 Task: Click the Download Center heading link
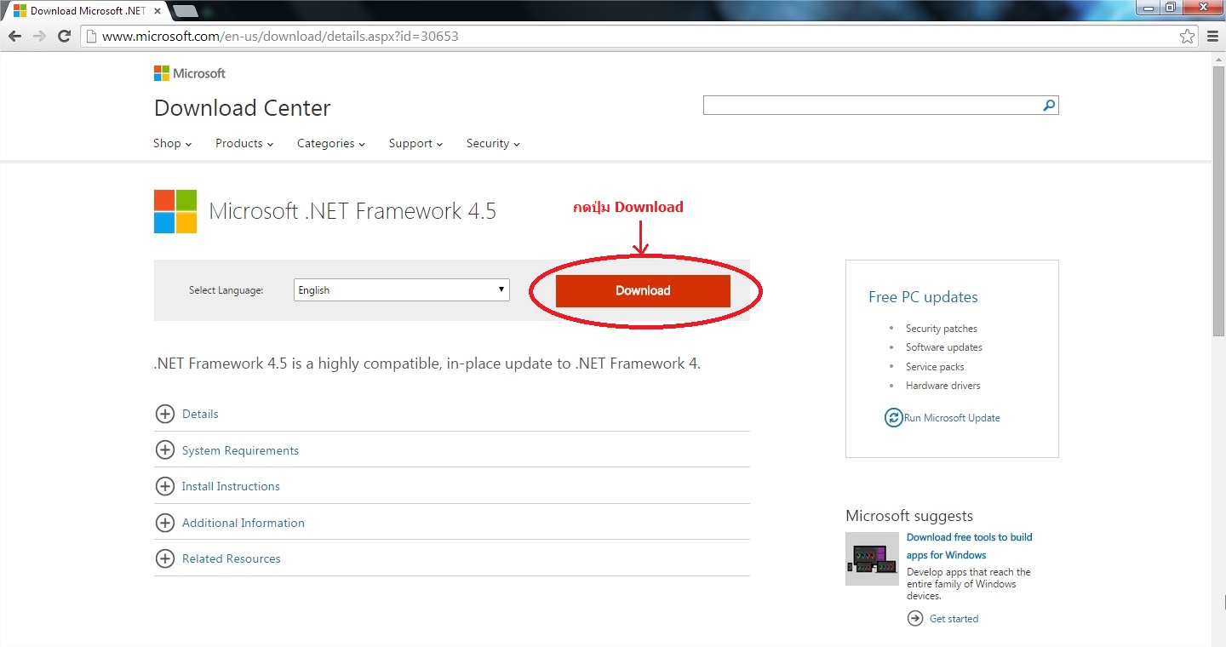pos(242,108)
